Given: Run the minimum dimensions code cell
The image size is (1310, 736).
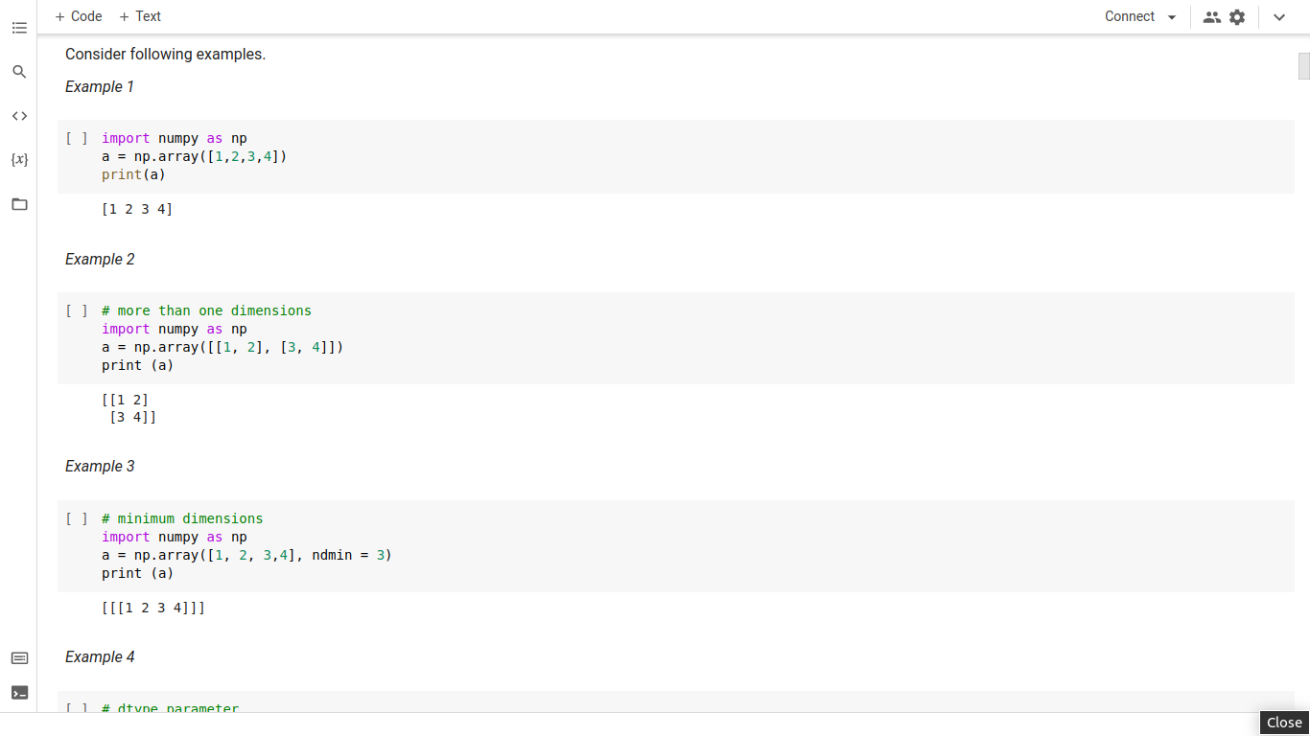Looking at the screenshot, I should pos(76,517).
